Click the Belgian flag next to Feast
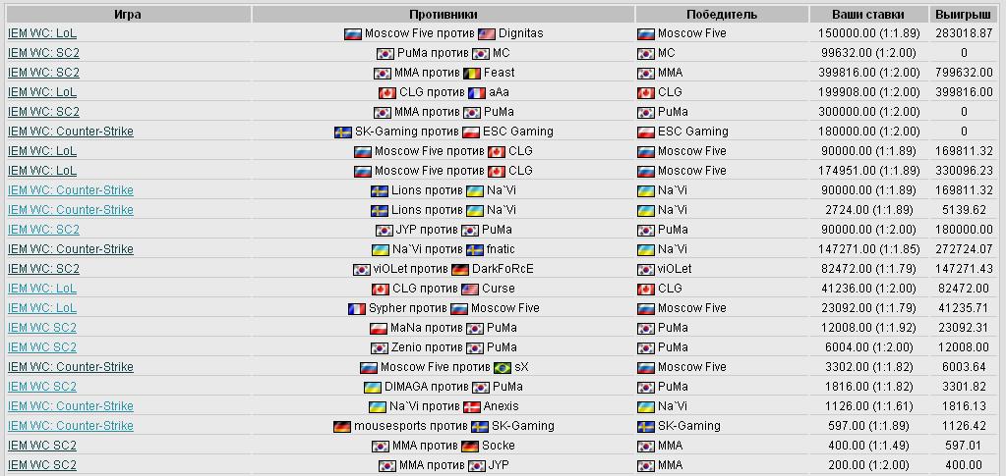The height and width of the screenshot is (476, 1006). pyautogui.click(x=472, y=73)
